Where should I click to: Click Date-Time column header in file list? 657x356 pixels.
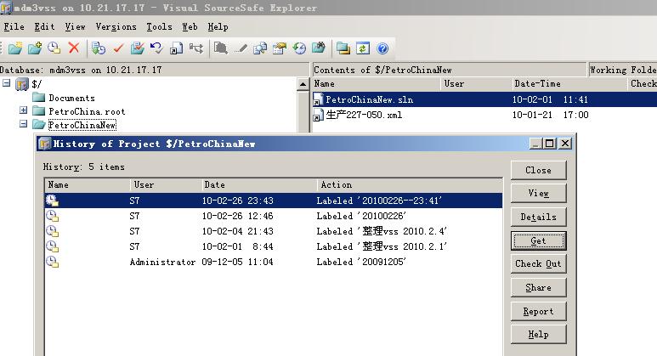coord(569,84)
